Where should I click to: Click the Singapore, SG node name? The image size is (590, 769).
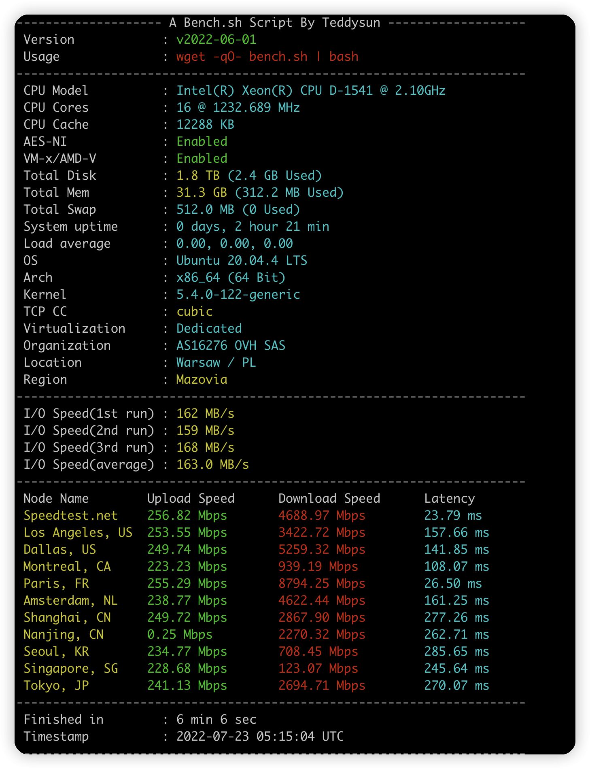pos(70,669)
